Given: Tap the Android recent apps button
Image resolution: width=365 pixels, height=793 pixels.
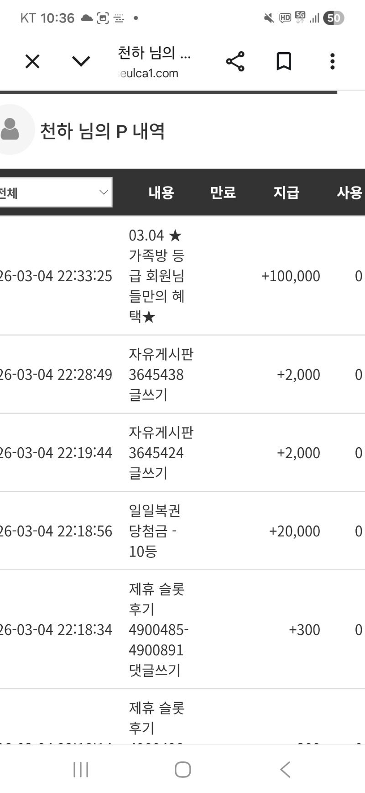Looking at the screenshot, I should click(x=81, y=770).
